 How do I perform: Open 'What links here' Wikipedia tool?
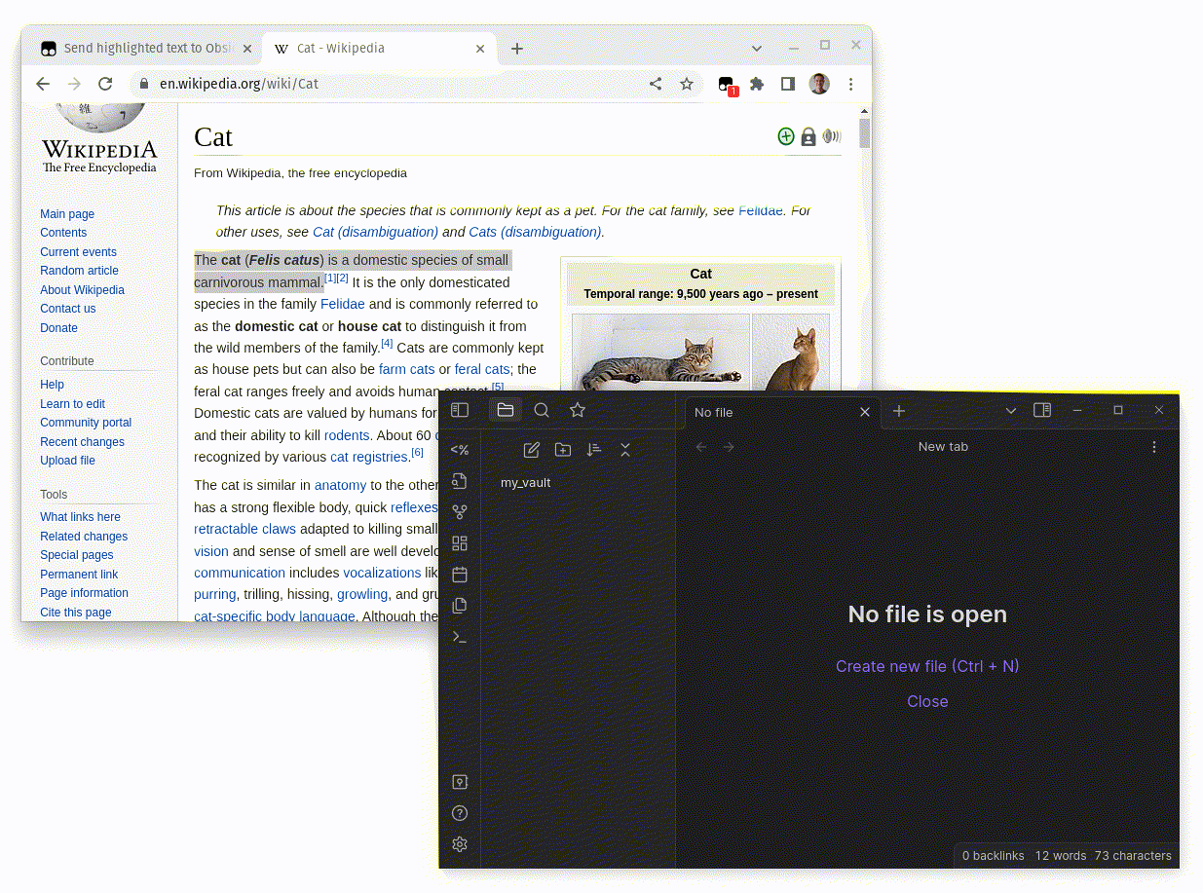(80, 517)
